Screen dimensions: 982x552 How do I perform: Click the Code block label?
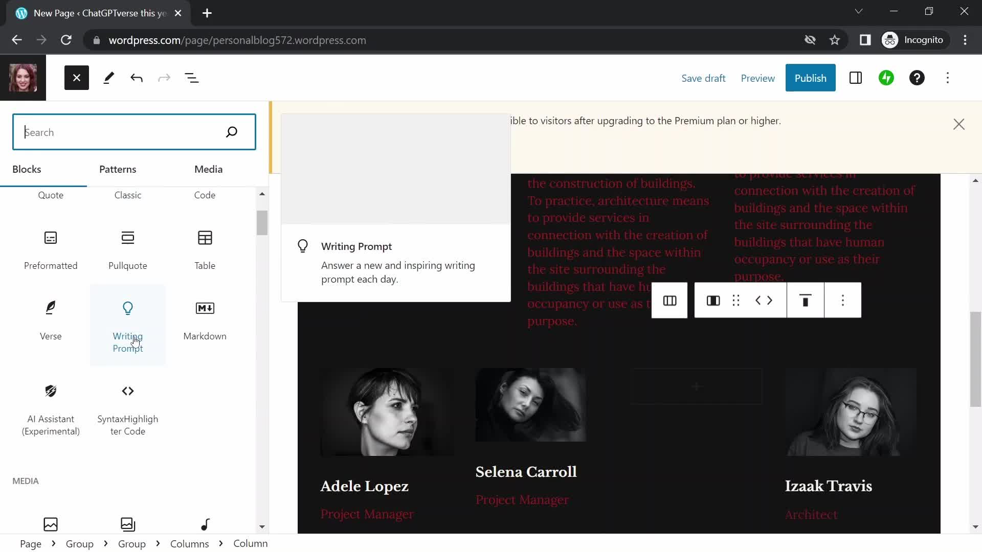(205, 195)
